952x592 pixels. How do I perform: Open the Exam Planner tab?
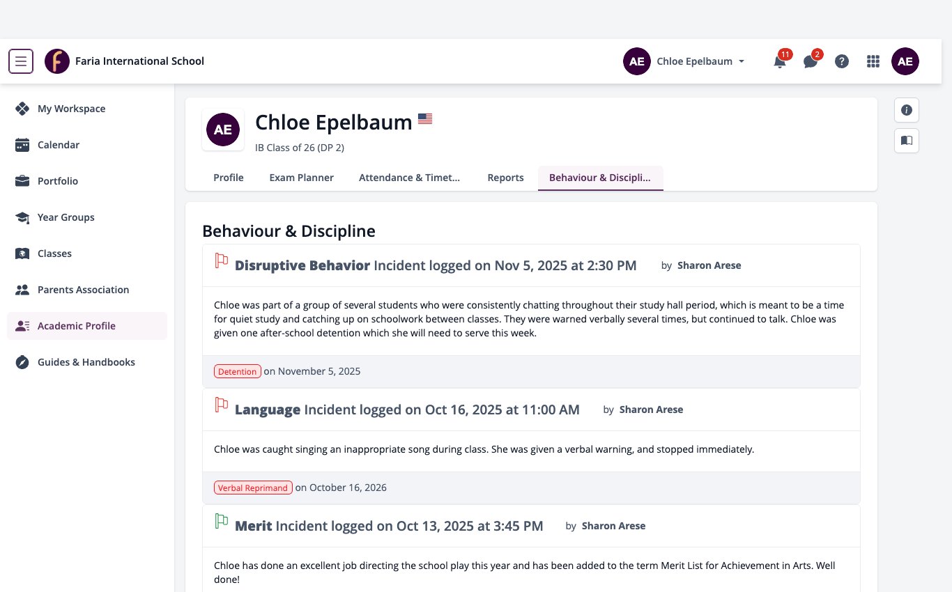pos(302,178)
